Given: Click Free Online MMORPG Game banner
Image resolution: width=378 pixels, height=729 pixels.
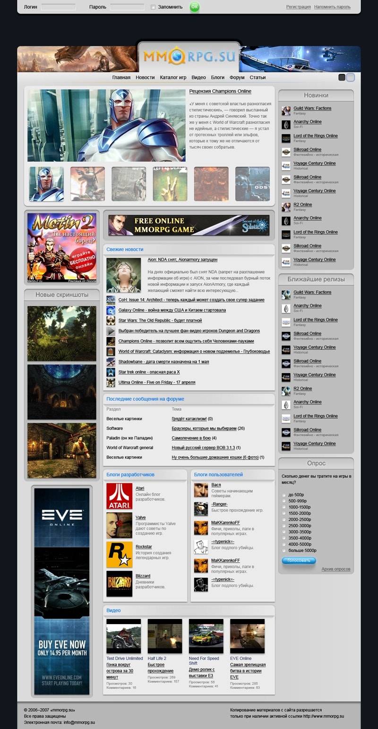Looking at the screenshot, I should coord(189,225).
